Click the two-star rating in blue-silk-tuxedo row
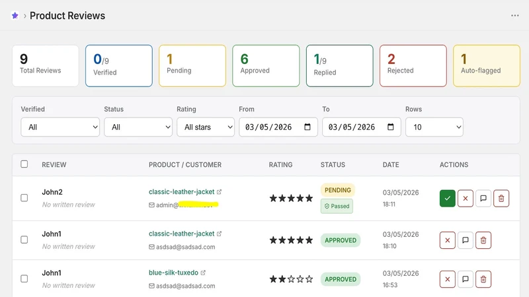 [291, 279]
